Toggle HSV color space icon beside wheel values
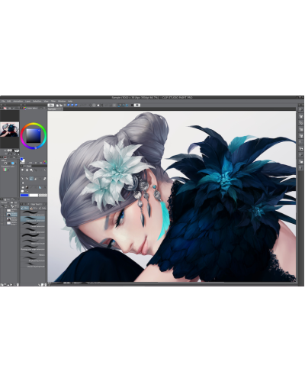This screenshot has width=305, height=382. [45, 162]
